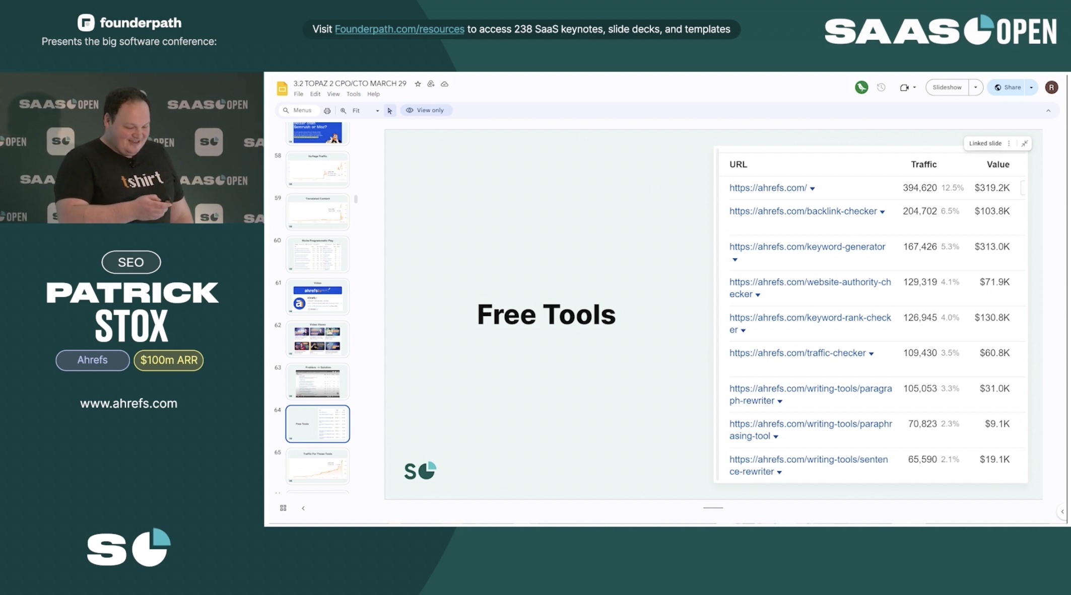Image resolution: width=1071 pixels, height=595 pixels.
Task: Click the print icon in the toolbar
Action: click(x=327, y=110)
